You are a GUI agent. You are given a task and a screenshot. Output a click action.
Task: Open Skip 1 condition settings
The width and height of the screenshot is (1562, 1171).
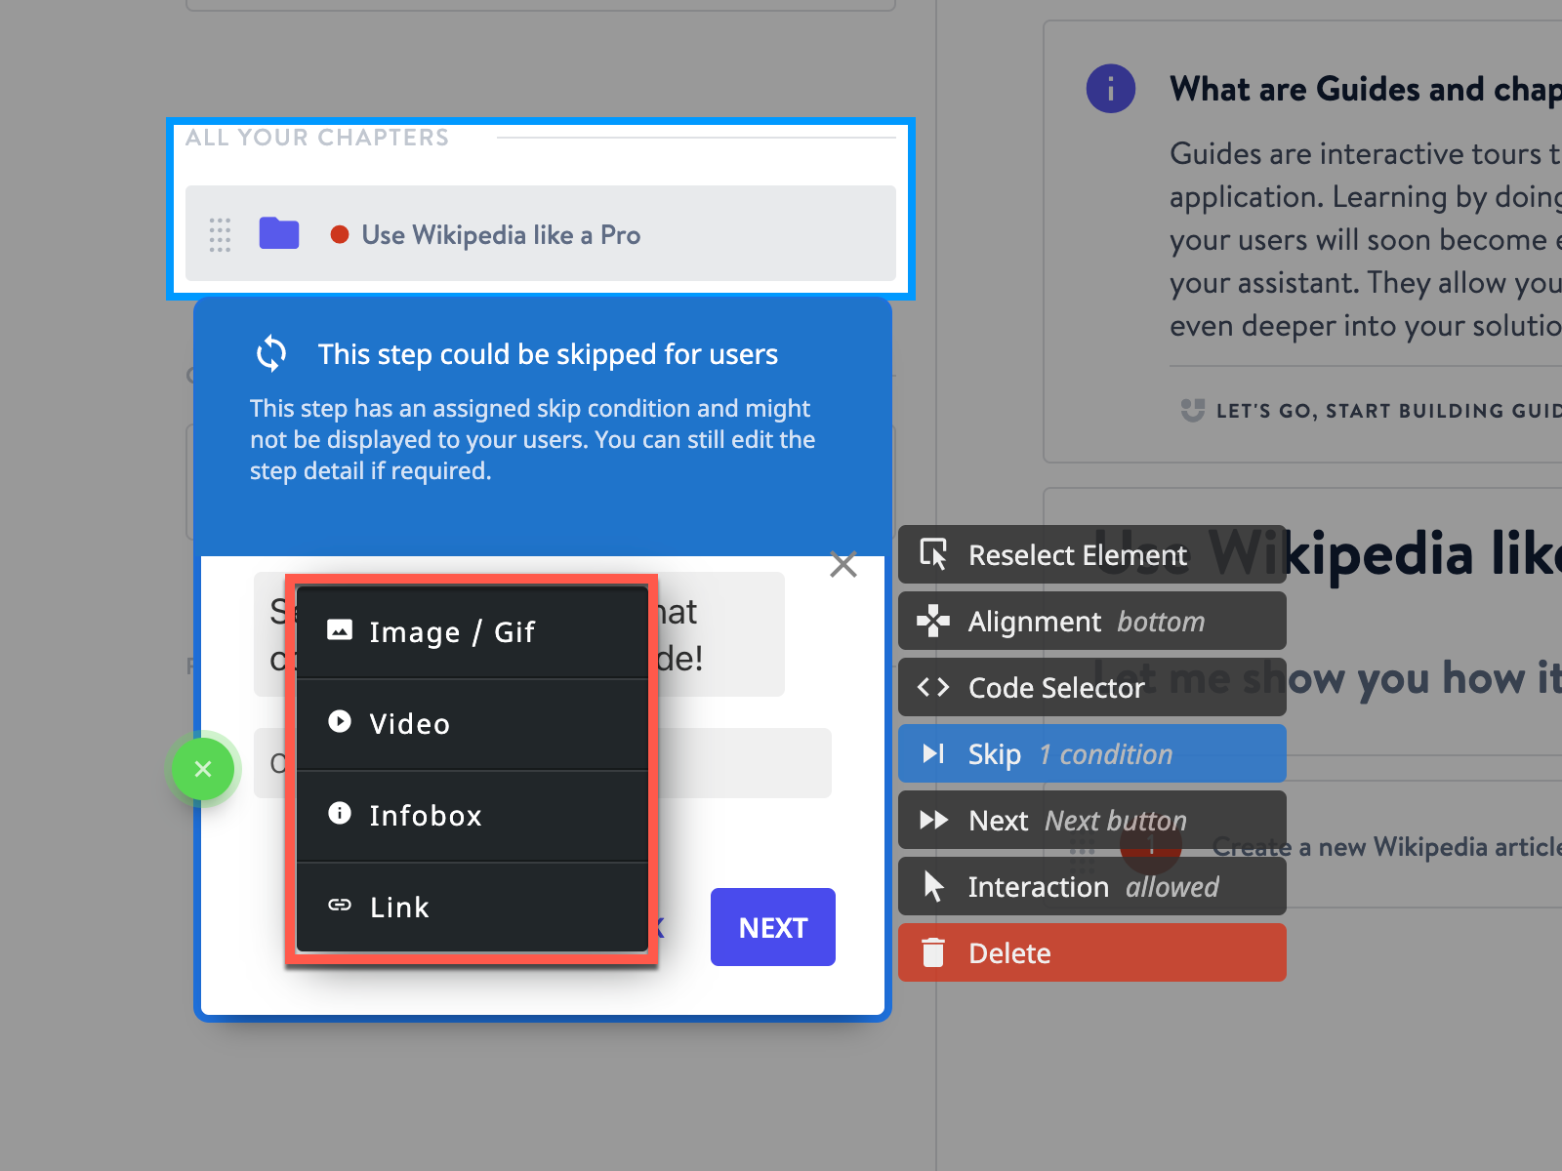point(1092,753)
